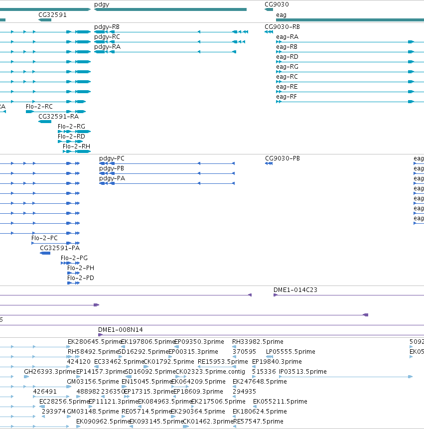The width and height of the screenshot is (424, 429).
Task: Select the pdgy-PB protein label
Action: [x=111, y=168]
